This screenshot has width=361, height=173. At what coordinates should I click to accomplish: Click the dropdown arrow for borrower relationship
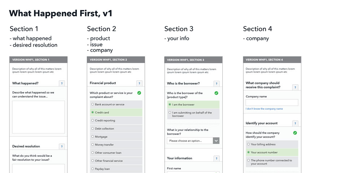[216, 141]
